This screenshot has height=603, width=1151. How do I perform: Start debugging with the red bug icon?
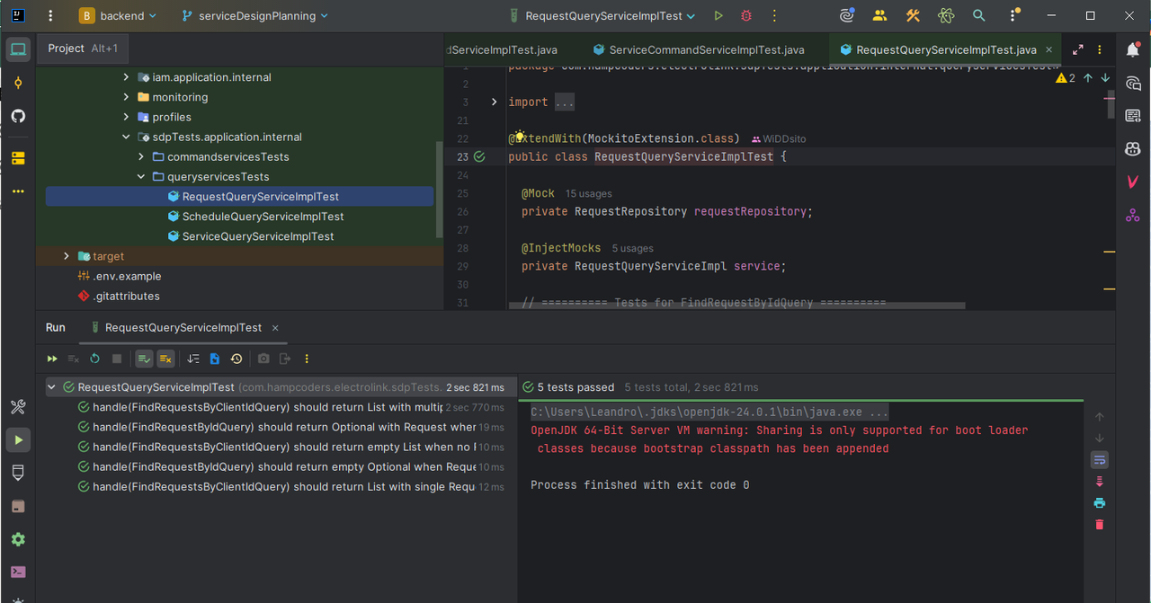(x=745, y=15)
